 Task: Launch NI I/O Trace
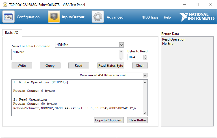150,17
